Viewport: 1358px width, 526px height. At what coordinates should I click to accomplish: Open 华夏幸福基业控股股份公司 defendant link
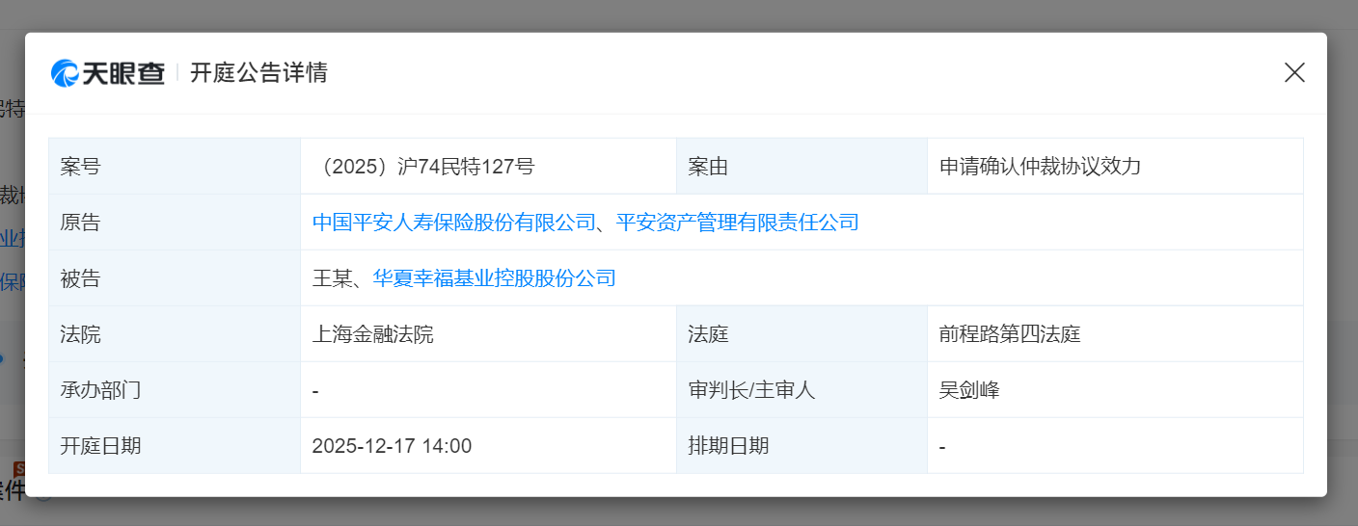(495, 278)
